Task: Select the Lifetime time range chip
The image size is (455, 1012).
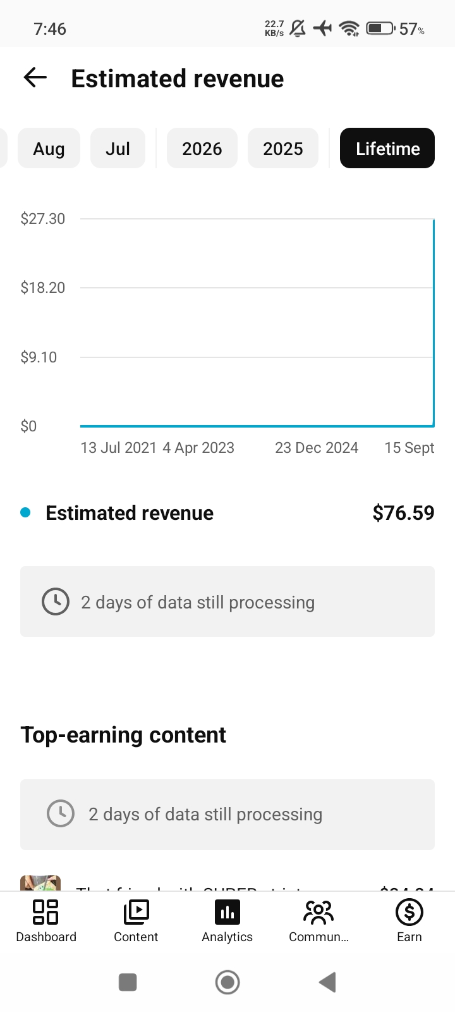Action: (x=387, y=148)
